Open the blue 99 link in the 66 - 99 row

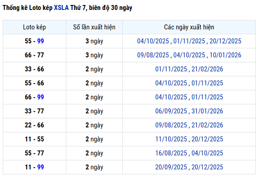pyautogui.click(x=41, y=97)
